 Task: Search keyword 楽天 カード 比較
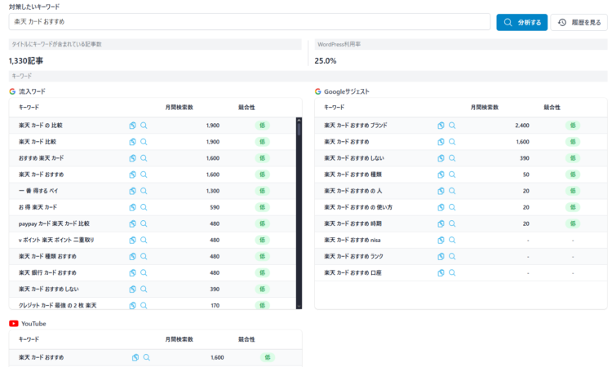[x=144, y=142]
